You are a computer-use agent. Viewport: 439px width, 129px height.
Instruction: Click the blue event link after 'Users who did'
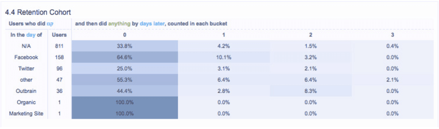coord(50,24)
